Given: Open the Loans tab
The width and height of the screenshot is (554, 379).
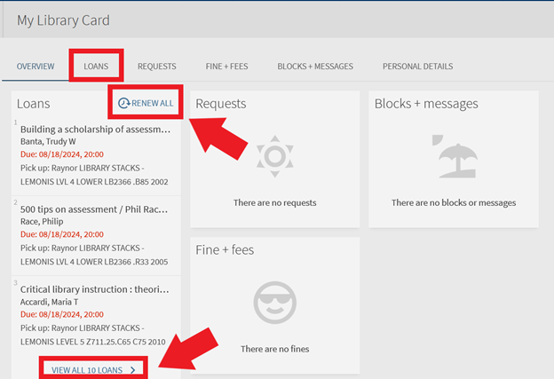Looking at the screenshot, I should tap(96, 67).
